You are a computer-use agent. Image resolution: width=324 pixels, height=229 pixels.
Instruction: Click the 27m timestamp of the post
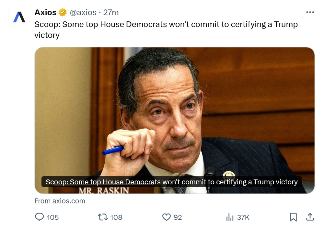pos(111,13)
